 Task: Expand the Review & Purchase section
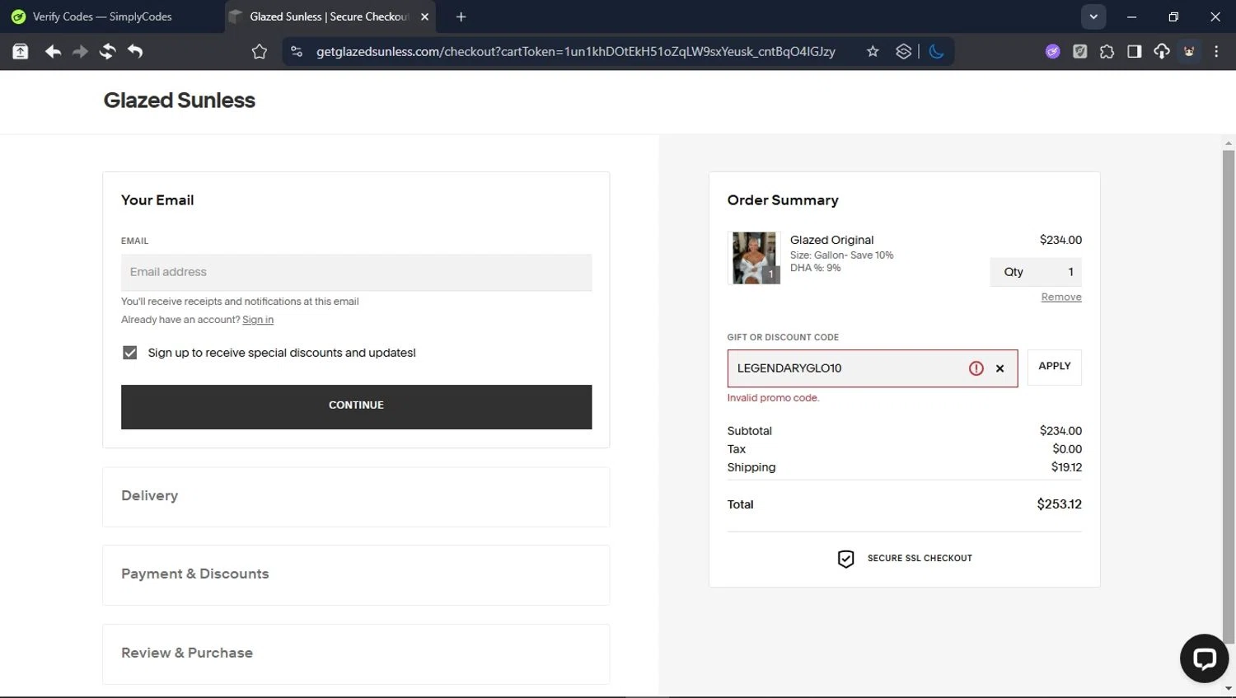coord(356,653)
